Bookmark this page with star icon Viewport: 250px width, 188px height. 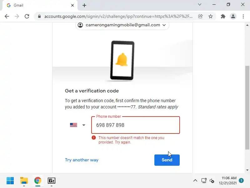click(x=211, y=16)
